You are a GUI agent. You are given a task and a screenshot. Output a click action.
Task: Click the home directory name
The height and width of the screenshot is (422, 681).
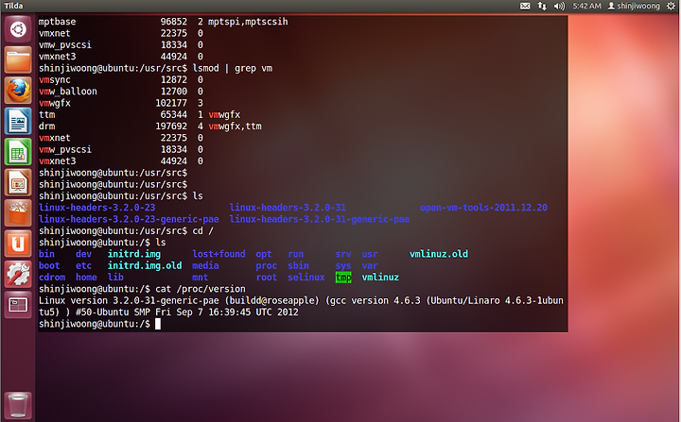pos(86,278)
